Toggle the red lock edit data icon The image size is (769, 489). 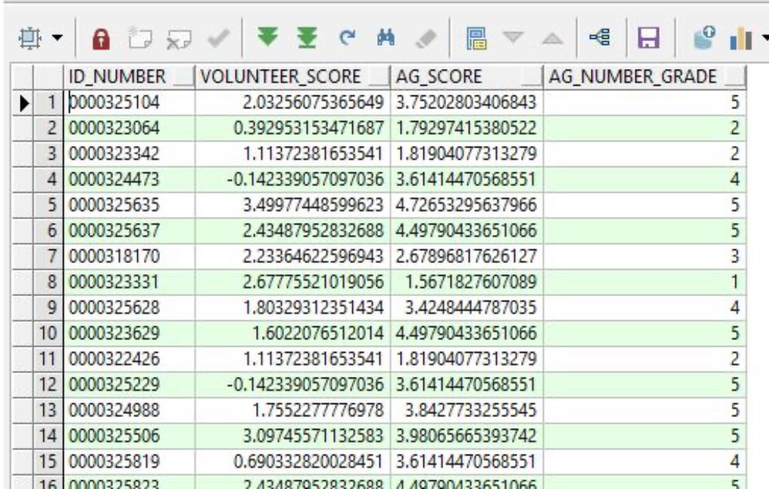[101, 38]
